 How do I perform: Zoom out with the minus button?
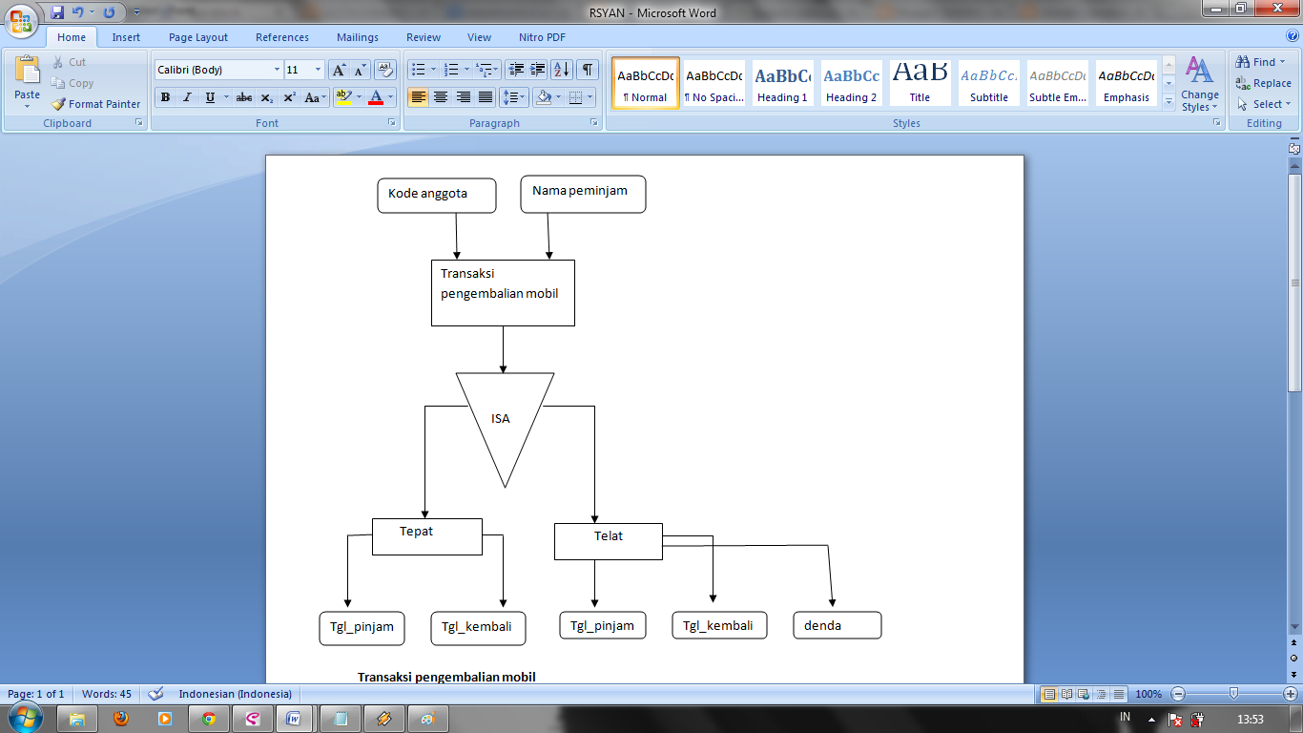click(x=1178, y=694)
